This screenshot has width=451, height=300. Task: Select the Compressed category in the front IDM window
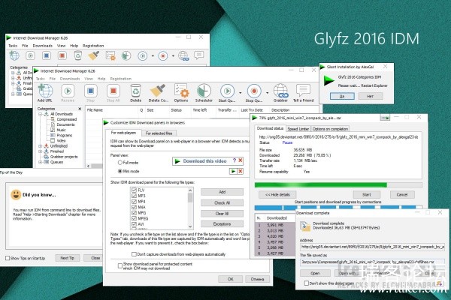67,119
